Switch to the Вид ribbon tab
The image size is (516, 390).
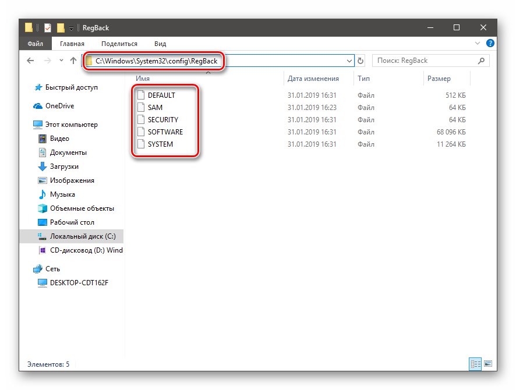coord(160,44)
